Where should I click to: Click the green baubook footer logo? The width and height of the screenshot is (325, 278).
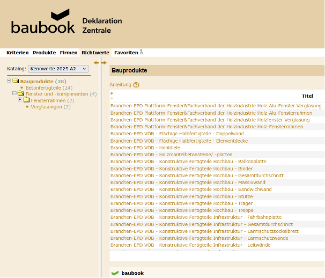[x=115, y=273]
